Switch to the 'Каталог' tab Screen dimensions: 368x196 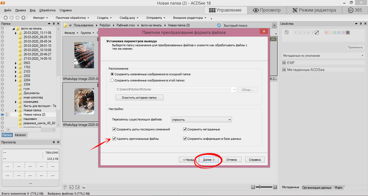[x=20, y=135]
